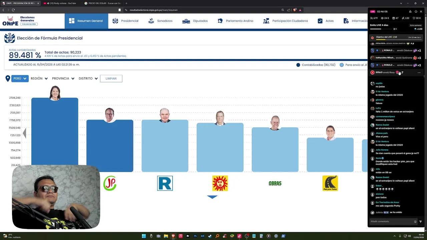Click the sun party logo
The width and height of the screenshot is (427, 240).
coord(220,183)
